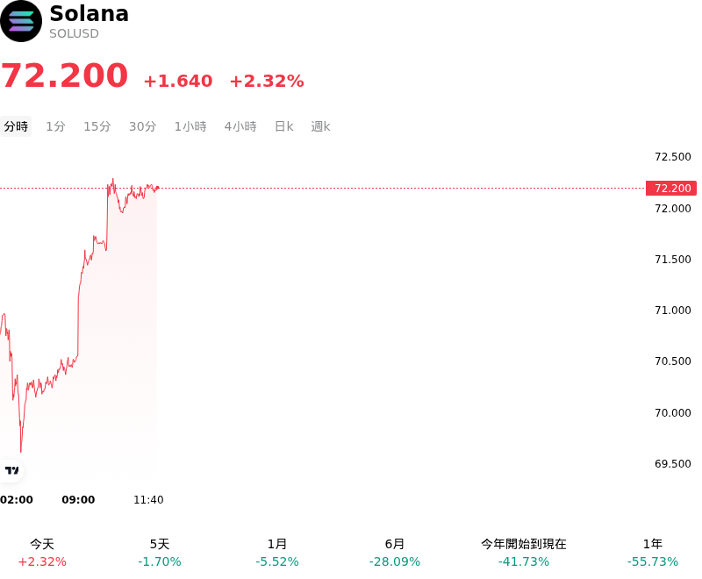Pick the 1月 -5.52% performance range
702x579 pixels.
point(277,553)
